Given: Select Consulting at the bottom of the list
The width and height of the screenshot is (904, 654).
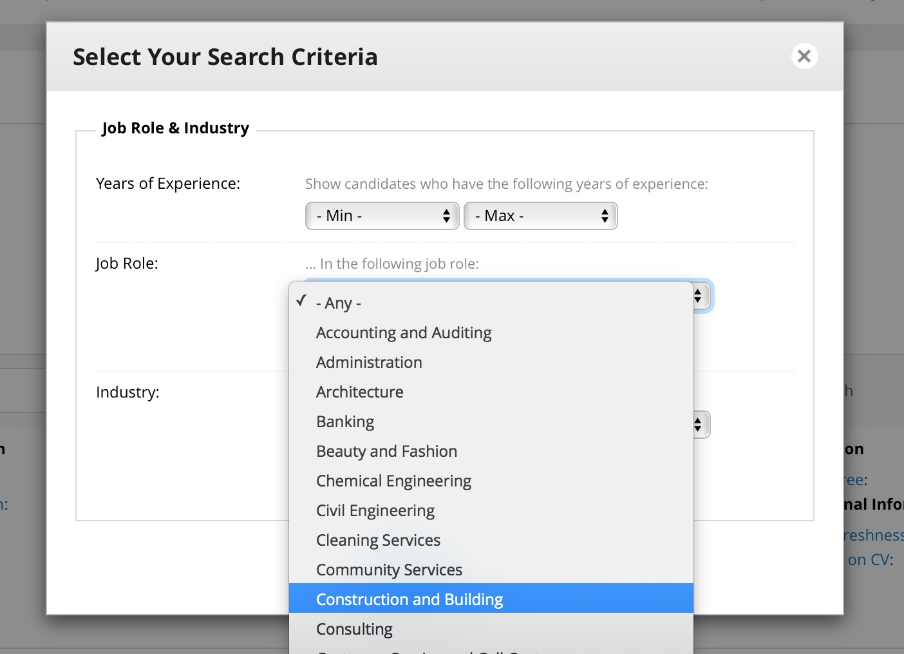Looking at the screenshot, I should (x=354, y=628).
